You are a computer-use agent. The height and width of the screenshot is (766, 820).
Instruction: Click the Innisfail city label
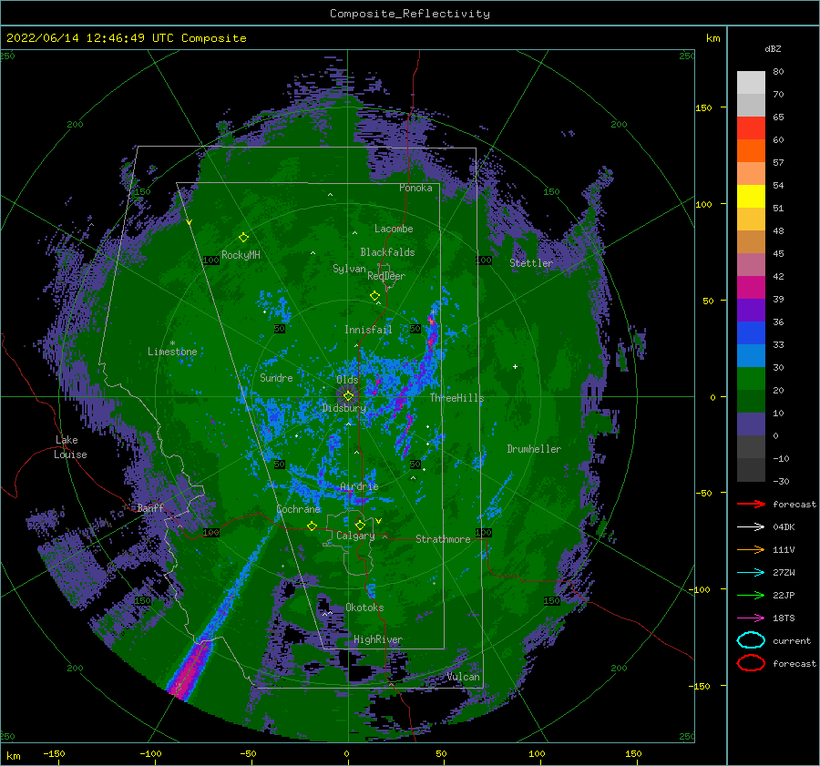368,330
